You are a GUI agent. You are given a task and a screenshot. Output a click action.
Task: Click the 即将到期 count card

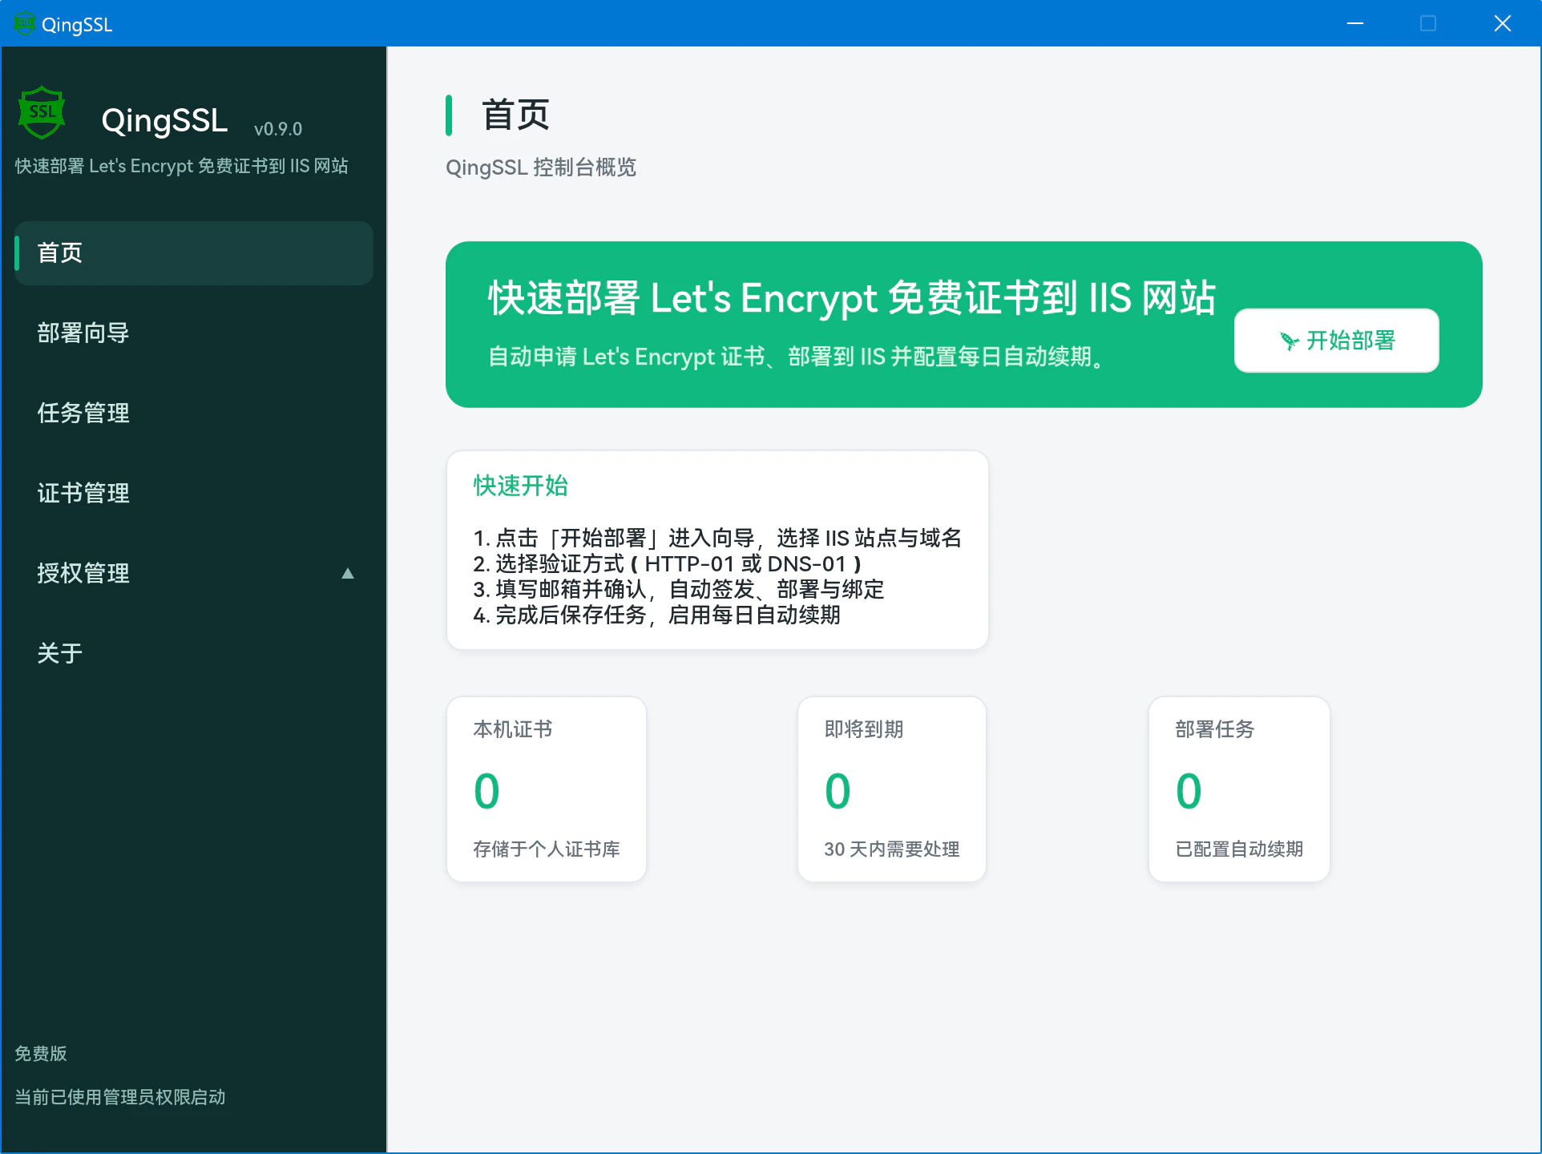point(892,789)
